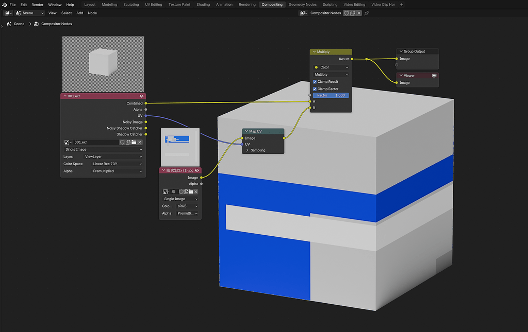This screenshot has width=528, height=332.
Task: Collapse the Multiply node
Action: pos(314,52)
